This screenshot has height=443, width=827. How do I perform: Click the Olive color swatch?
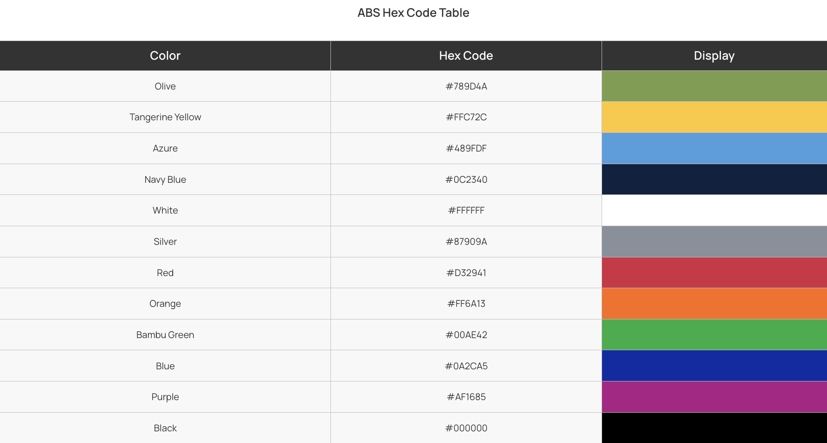tap(714, 86)
